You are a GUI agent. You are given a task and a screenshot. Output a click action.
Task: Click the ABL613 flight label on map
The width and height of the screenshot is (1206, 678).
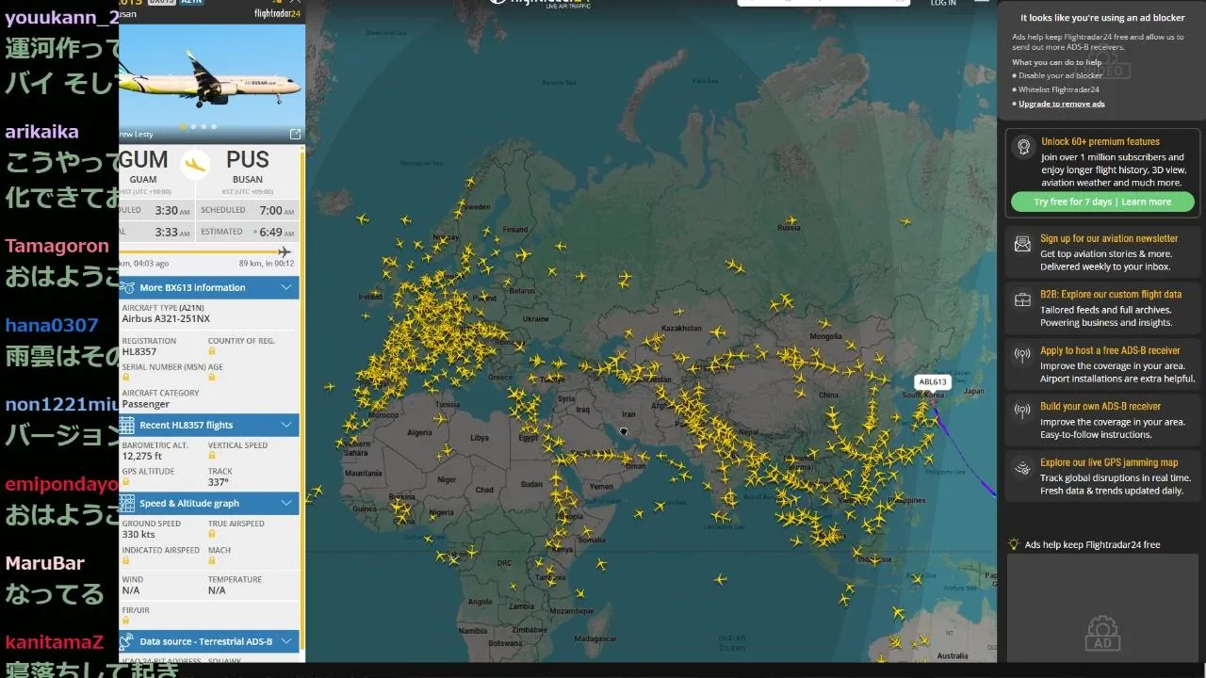click(932, 381)
